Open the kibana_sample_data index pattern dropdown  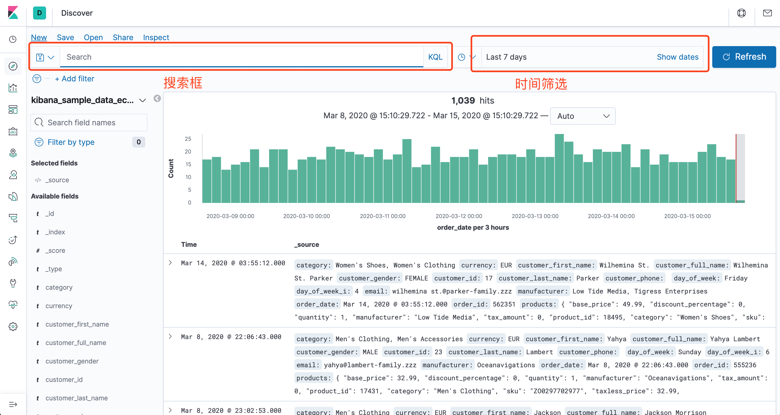coord(142,100)
